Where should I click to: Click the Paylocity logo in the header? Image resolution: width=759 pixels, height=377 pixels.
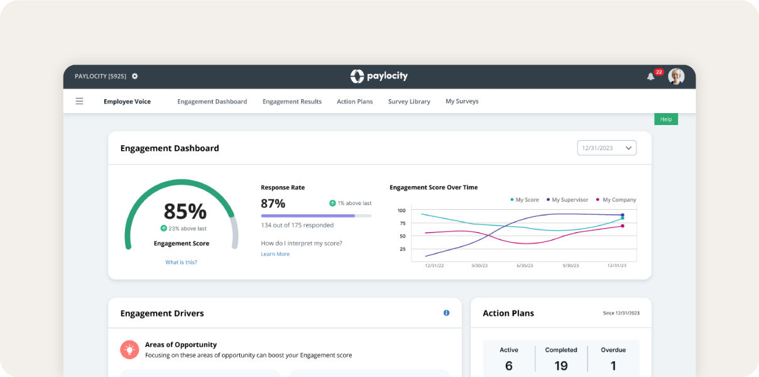[379, 75]
